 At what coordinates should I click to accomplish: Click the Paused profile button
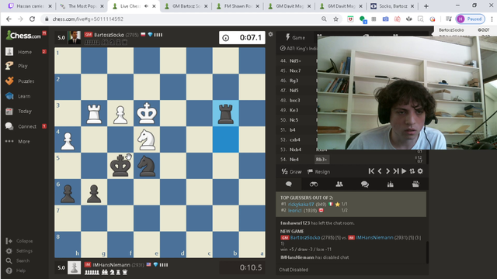[471, 19]
